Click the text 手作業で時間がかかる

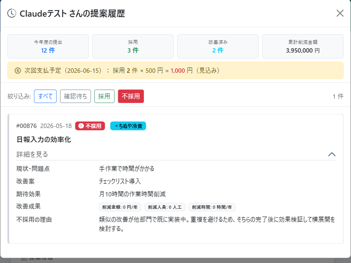pos(127,169)
